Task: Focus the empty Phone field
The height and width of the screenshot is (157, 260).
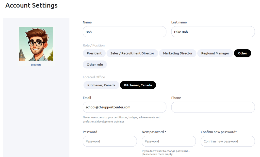Action: point(213,107)
